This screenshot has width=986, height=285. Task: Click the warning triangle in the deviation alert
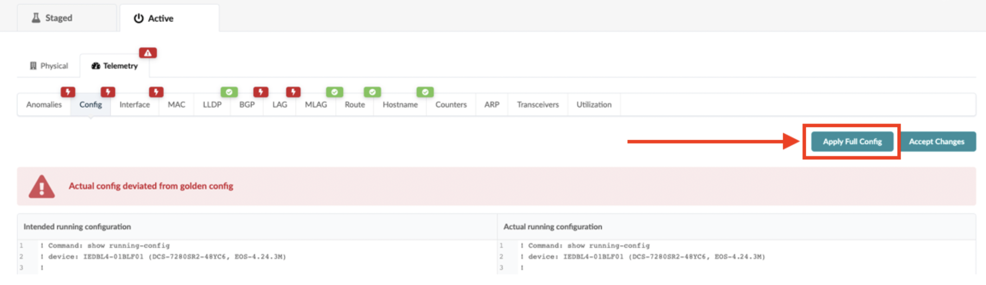pyautogui.click(x=42, y=187)
